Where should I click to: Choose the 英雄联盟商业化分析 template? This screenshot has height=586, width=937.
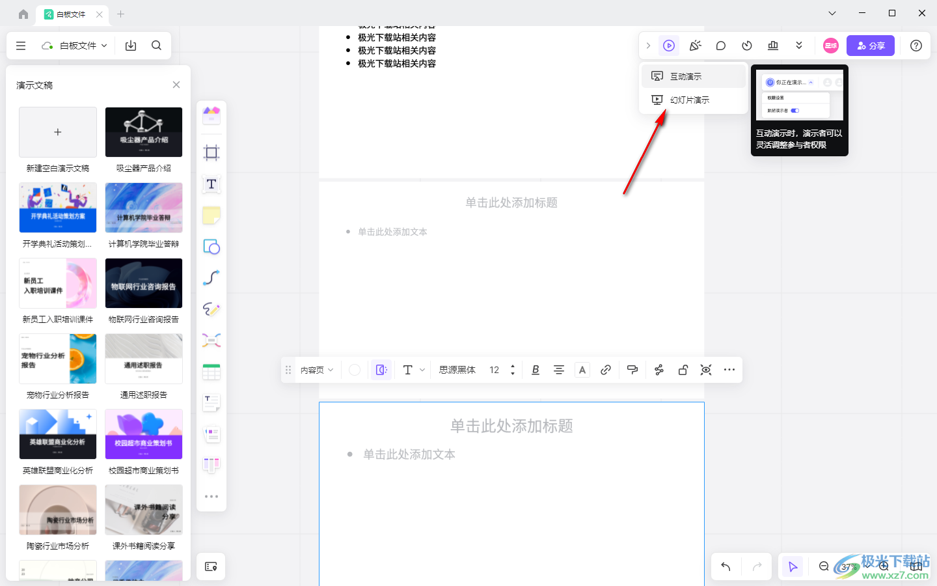tap(58, 434)
